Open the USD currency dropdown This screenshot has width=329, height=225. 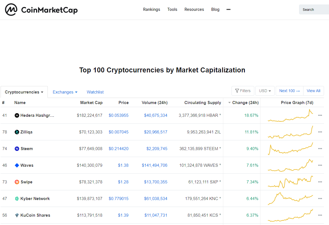(x=265, y=91)
